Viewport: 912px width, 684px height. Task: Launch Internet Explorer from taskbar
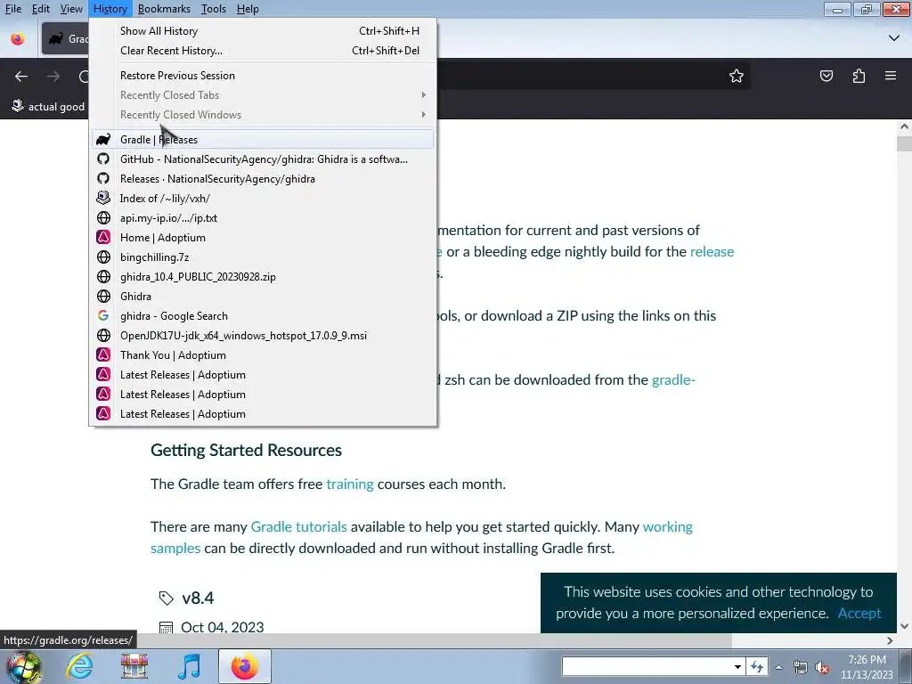(79, 666)
